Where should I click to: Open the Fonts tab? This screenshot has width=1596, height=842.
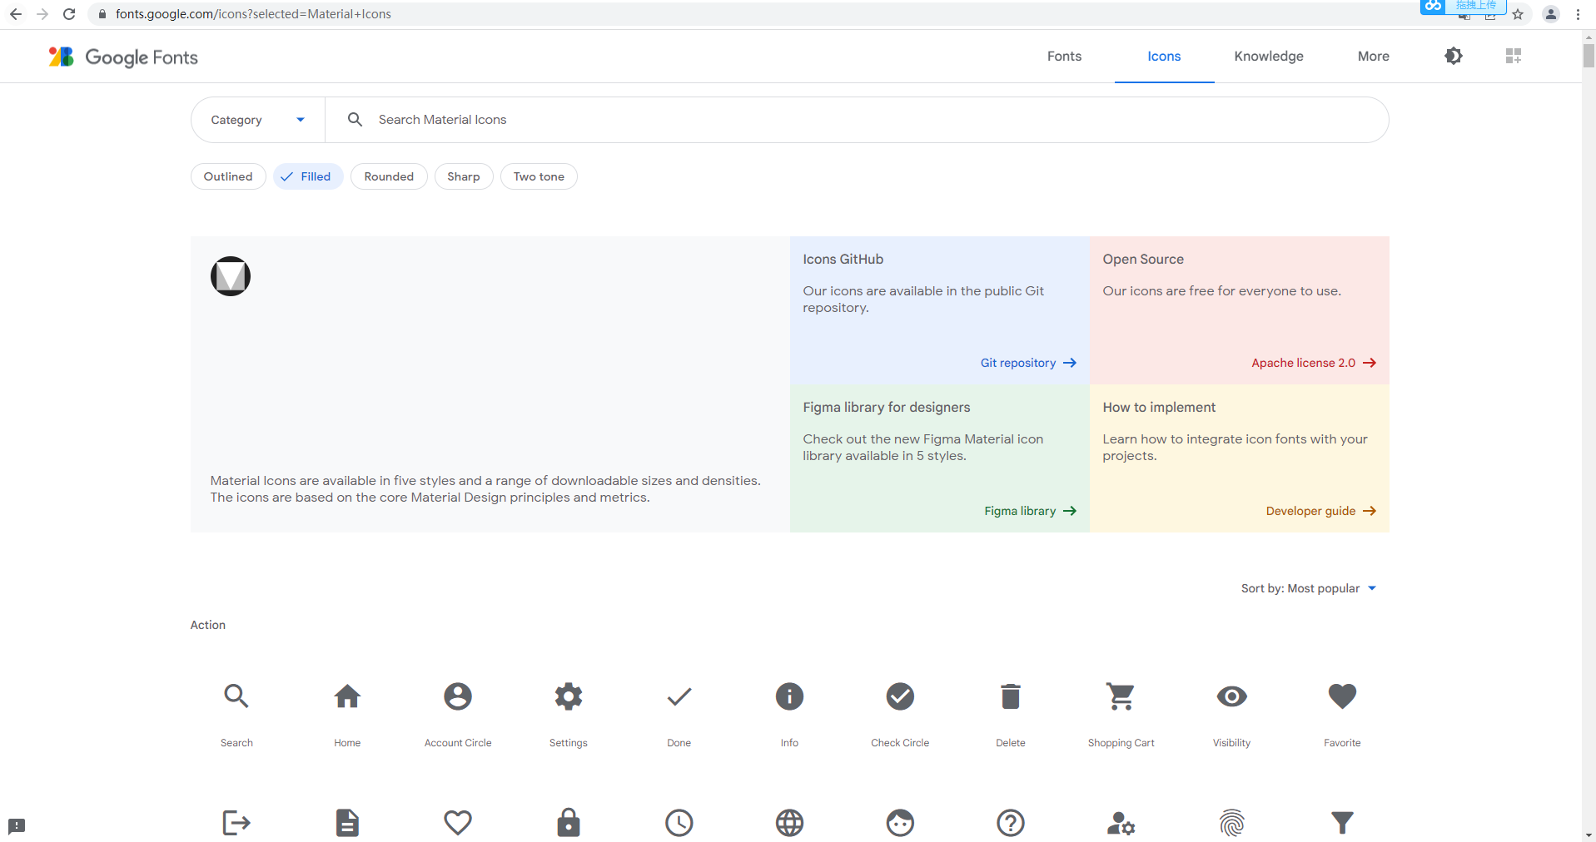pos(1064,57)
